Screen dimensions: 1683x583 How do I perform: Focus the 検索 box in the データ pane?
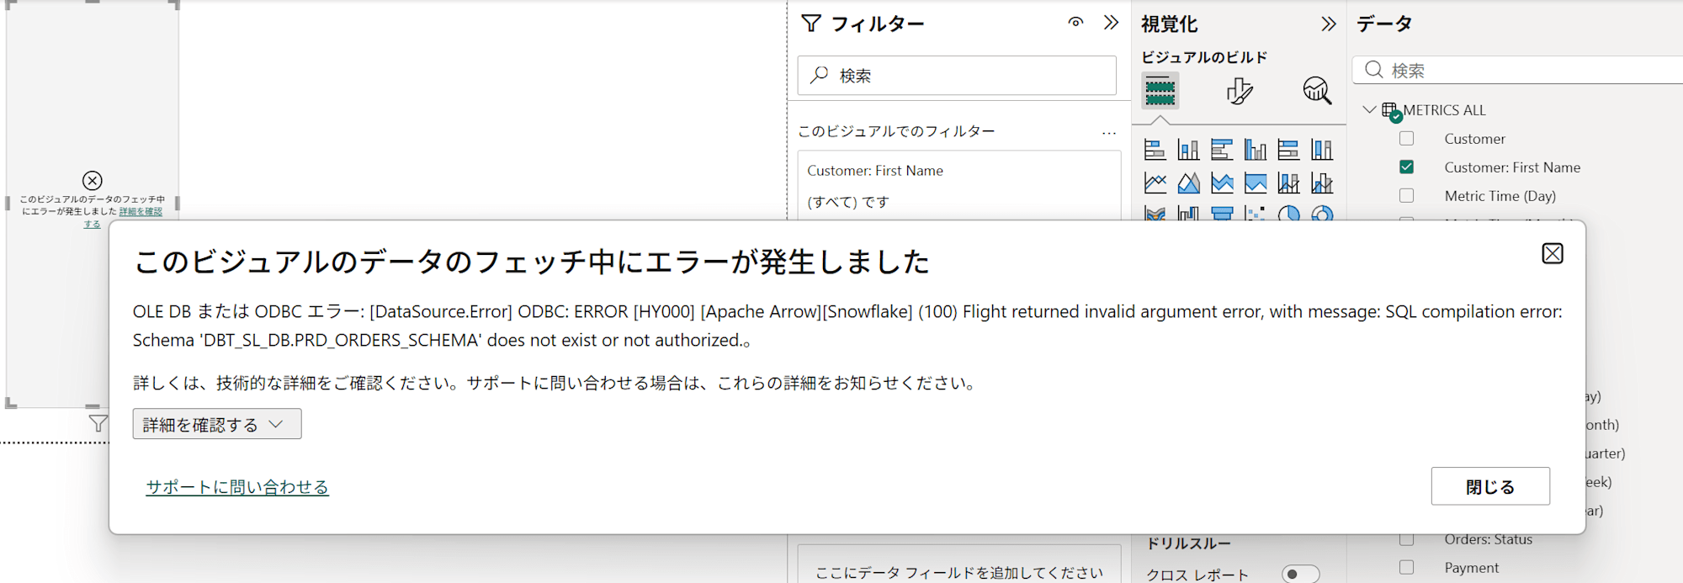pos(1518,70)
